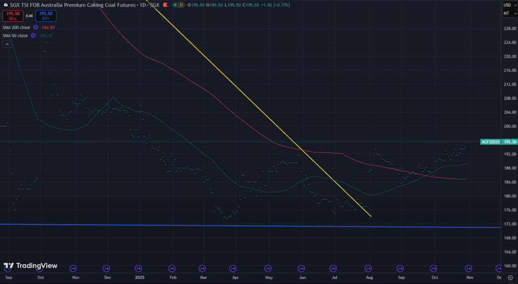Select the SMA 50 close indicator legend
This screenshot has height=284, width=518.
(x=15, y=35)
